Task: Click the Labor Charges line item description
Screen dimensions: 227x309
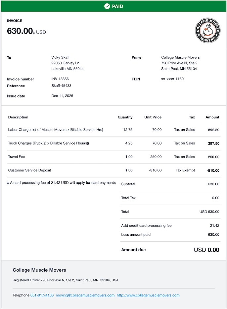Action: tap(56, 130)
